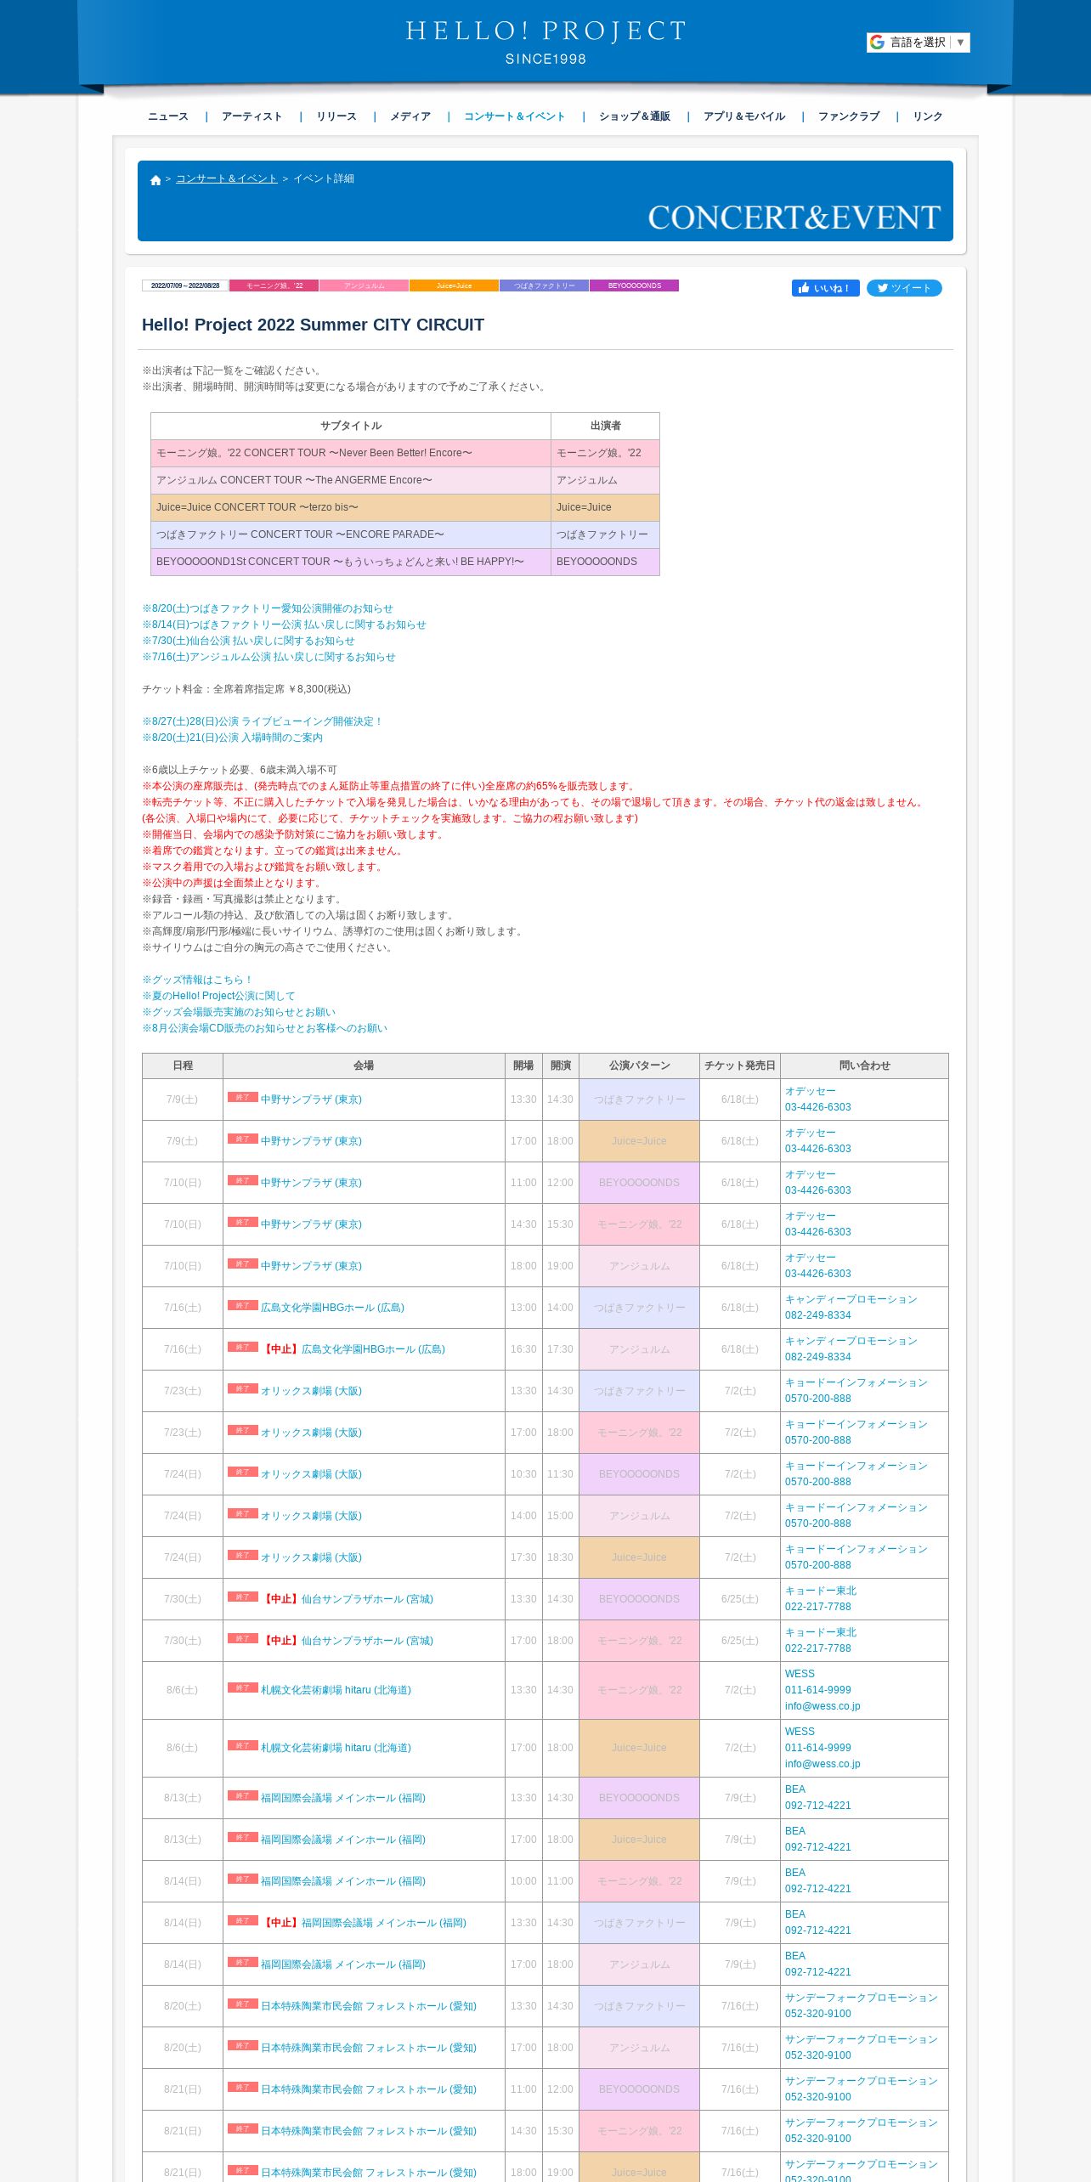Click the つばきファクトリー tag label
The height and width of the screenshot is (2182, 1091).
point(544,285)
